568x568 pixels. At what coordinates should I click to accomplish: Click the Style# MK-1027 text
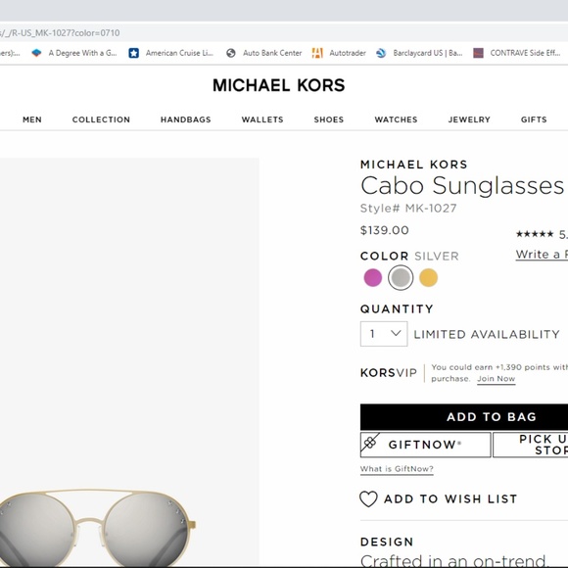pos(408,209)
